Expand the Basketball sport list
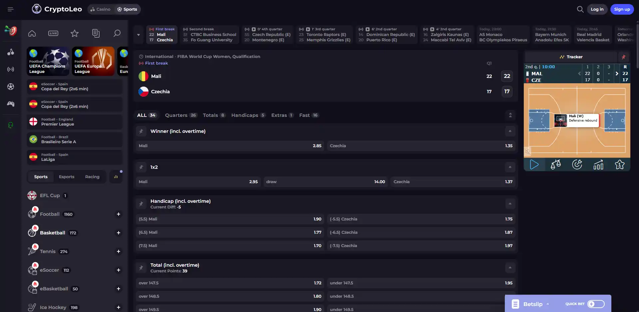This screenshot has height=312, width=639. coord(118,233)
